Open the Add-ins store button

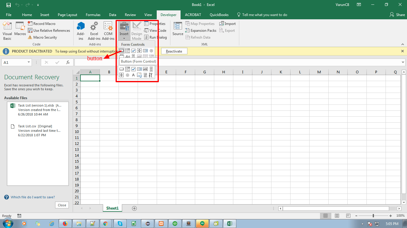(x=81, y=31)
